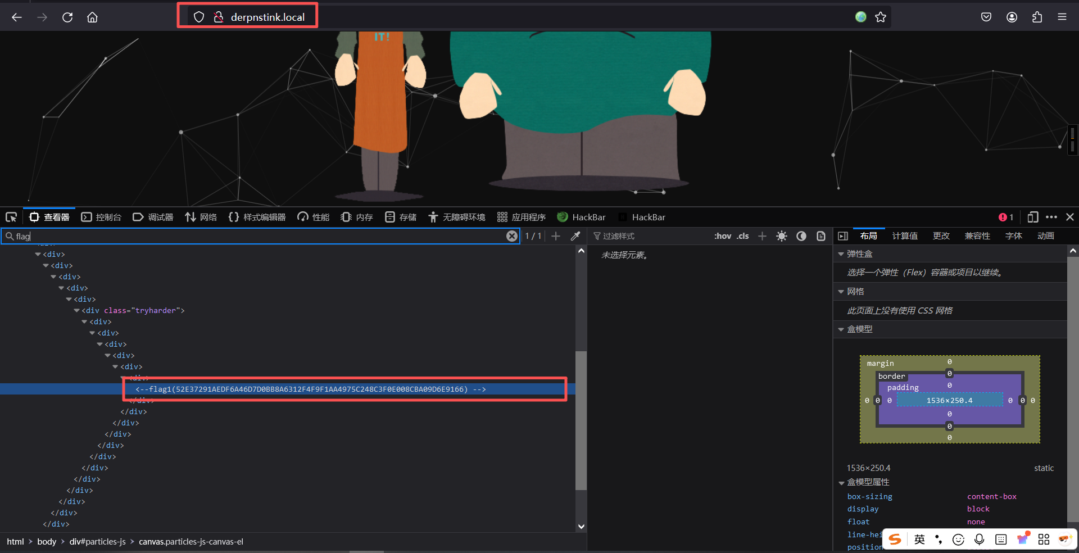
Task: Close the developer tools panel
Action: click(x=1070, y=217)
